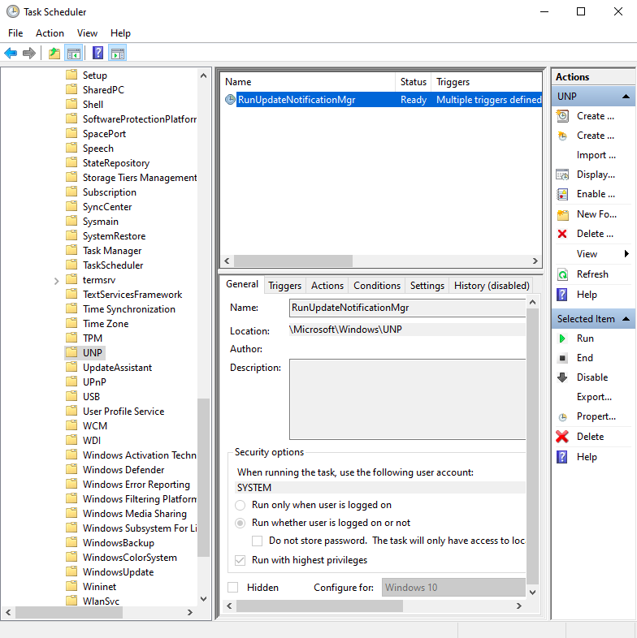Click the Up one level folder icon
637x638 pixels.
coord(54,54)
